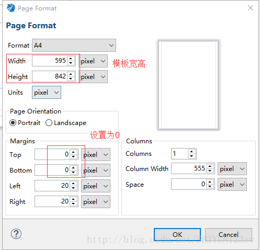Screen dimensions: 260x250
Task: Open the Height unit pixel dropdown
Action: pyautogui.click(x=94, y=77)
